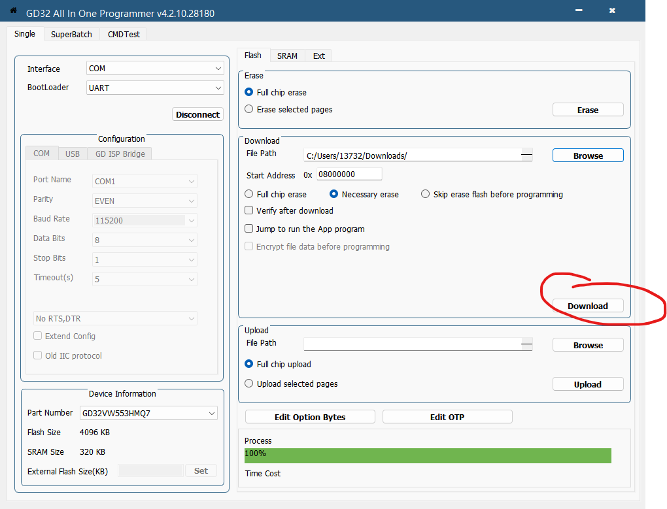Switch to the Single tab
Image resolution: width=667 pixels, height=509 pixels.
(25, 34)
